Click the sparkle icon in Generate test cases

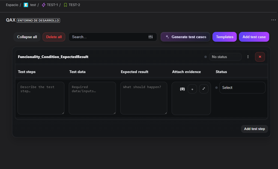coord(167,37)
